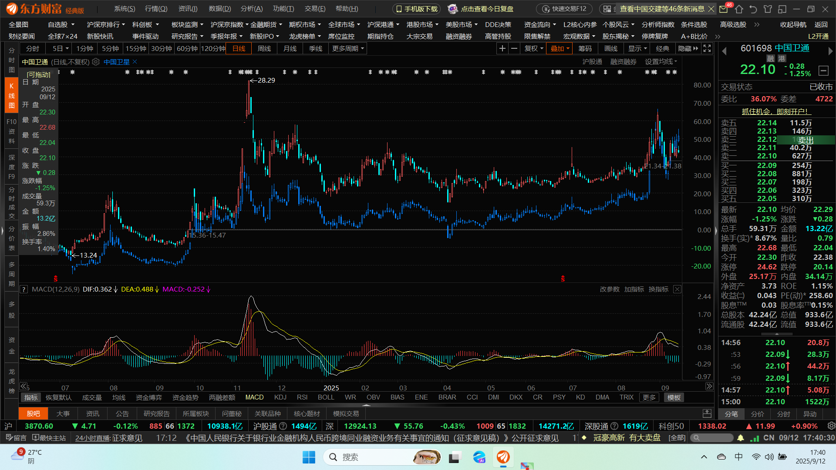Open Eastmoney app icon in taskbar
This screenshot has height=470, width=836.
pos(503,457)
